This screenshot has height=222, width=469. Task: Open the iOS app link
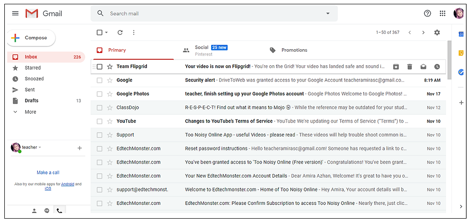tap(48, 189)
